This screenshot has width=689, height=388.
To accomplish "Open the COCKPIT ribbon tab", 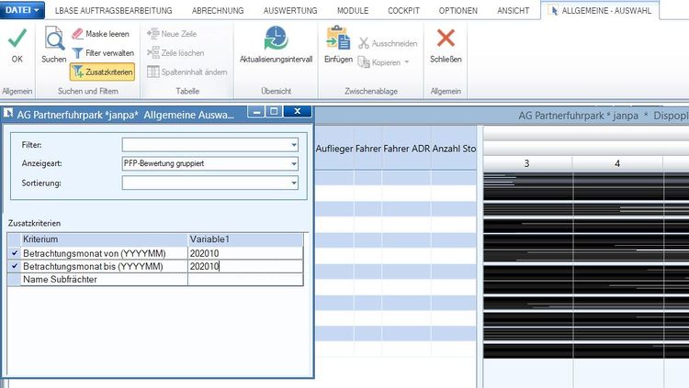I will (403, 10).
